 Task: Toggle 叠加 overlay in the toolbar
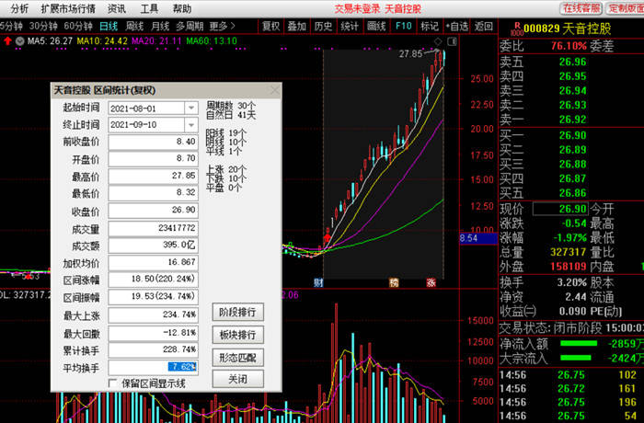click(297, 27)
